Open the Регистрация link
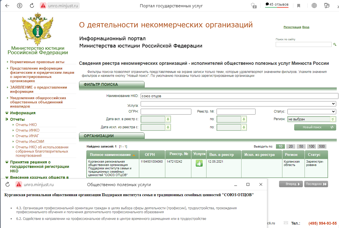 click(x=292, y=27)
